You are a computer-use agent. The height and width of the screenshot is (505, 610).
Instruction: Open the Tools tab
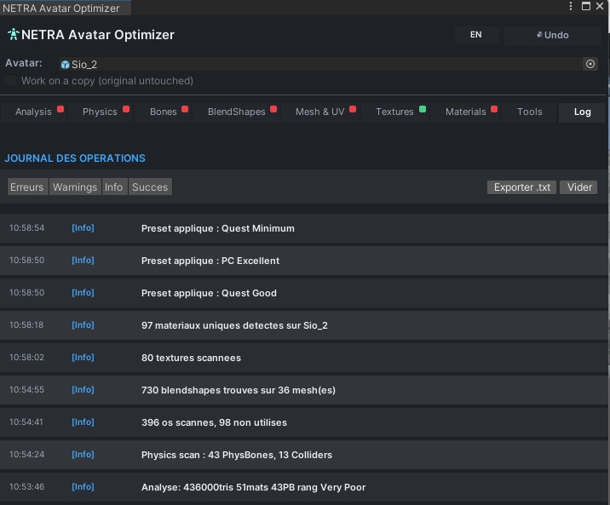[x=529, y=112]
